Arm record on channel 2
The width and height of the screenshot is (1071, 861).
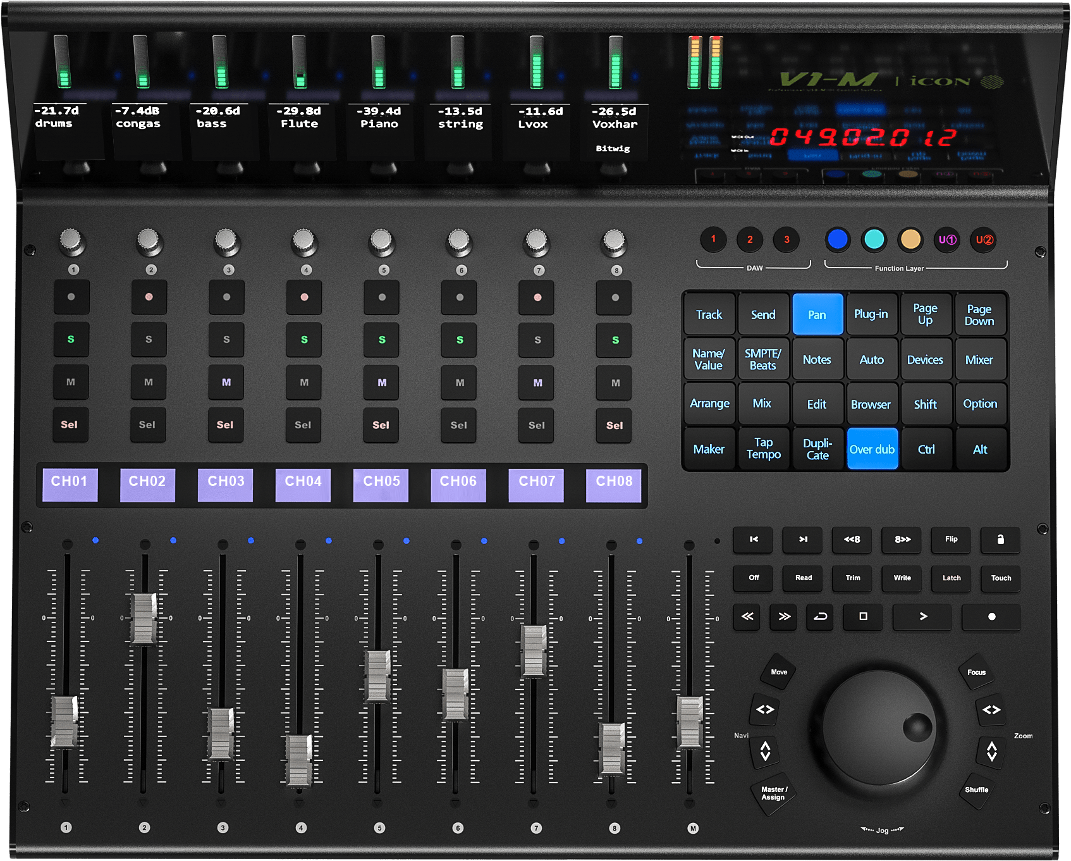click(149, 297)
